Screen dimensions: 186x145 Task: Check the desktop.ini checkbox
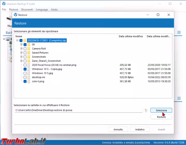25,77
